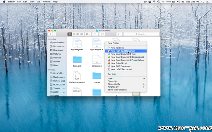212x132 pixels.
Task: Open Spotlight search magnifier in menu bar
Action: (x=203, y=2)
